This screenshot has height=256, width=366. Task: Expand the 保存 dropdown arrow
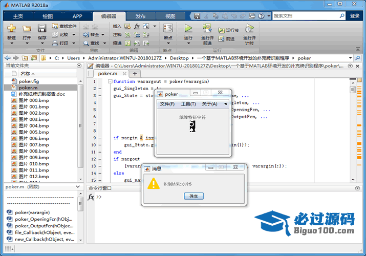pyautogui.click(x=42, y=43)
